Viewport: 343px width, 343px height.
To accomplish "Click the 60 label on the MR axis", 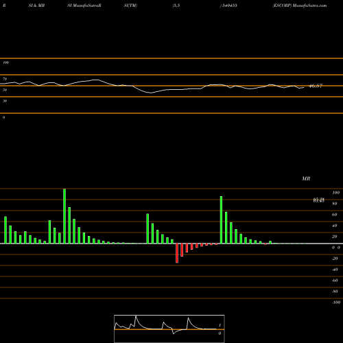I will pyautogui.click(x=335, y=215).
